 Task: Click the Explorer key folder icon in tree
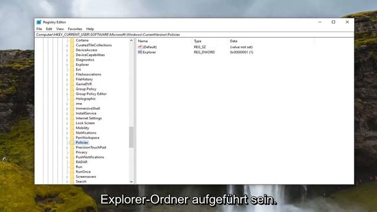72,65
